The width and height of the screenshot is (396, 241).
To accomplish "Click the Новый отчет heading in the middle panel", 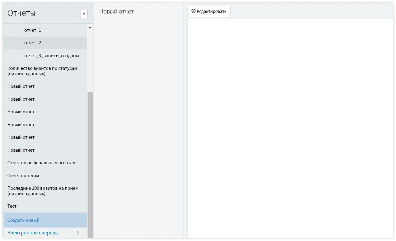I will click(x=116, y=12).
